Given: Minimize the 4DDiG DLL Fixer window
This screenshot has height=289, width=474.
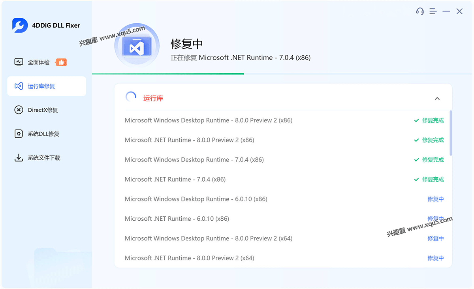Looking at the screenshot, I should pyautogui.click(x=446, y=11).
